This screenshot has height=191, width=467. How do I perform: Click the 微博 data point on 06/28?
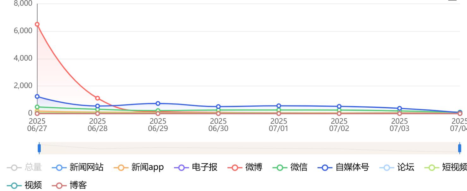tap(98, 98)
